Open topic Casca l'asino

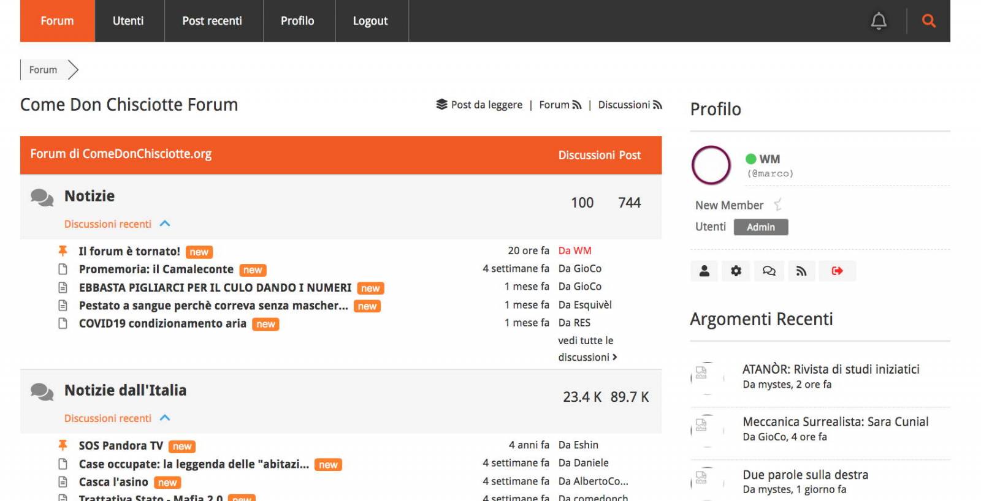pos(113,482)
